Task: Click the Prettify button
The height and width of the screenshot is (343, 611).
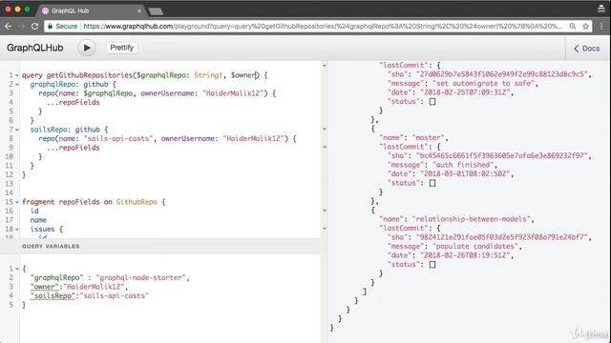Action: 121,48
